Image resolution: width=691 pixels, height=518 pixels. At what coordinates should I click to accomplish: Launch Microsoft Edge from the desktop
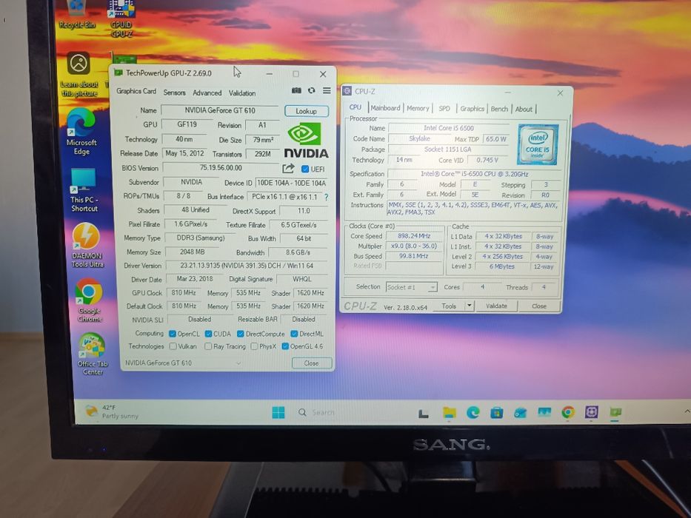coord(81,131)
